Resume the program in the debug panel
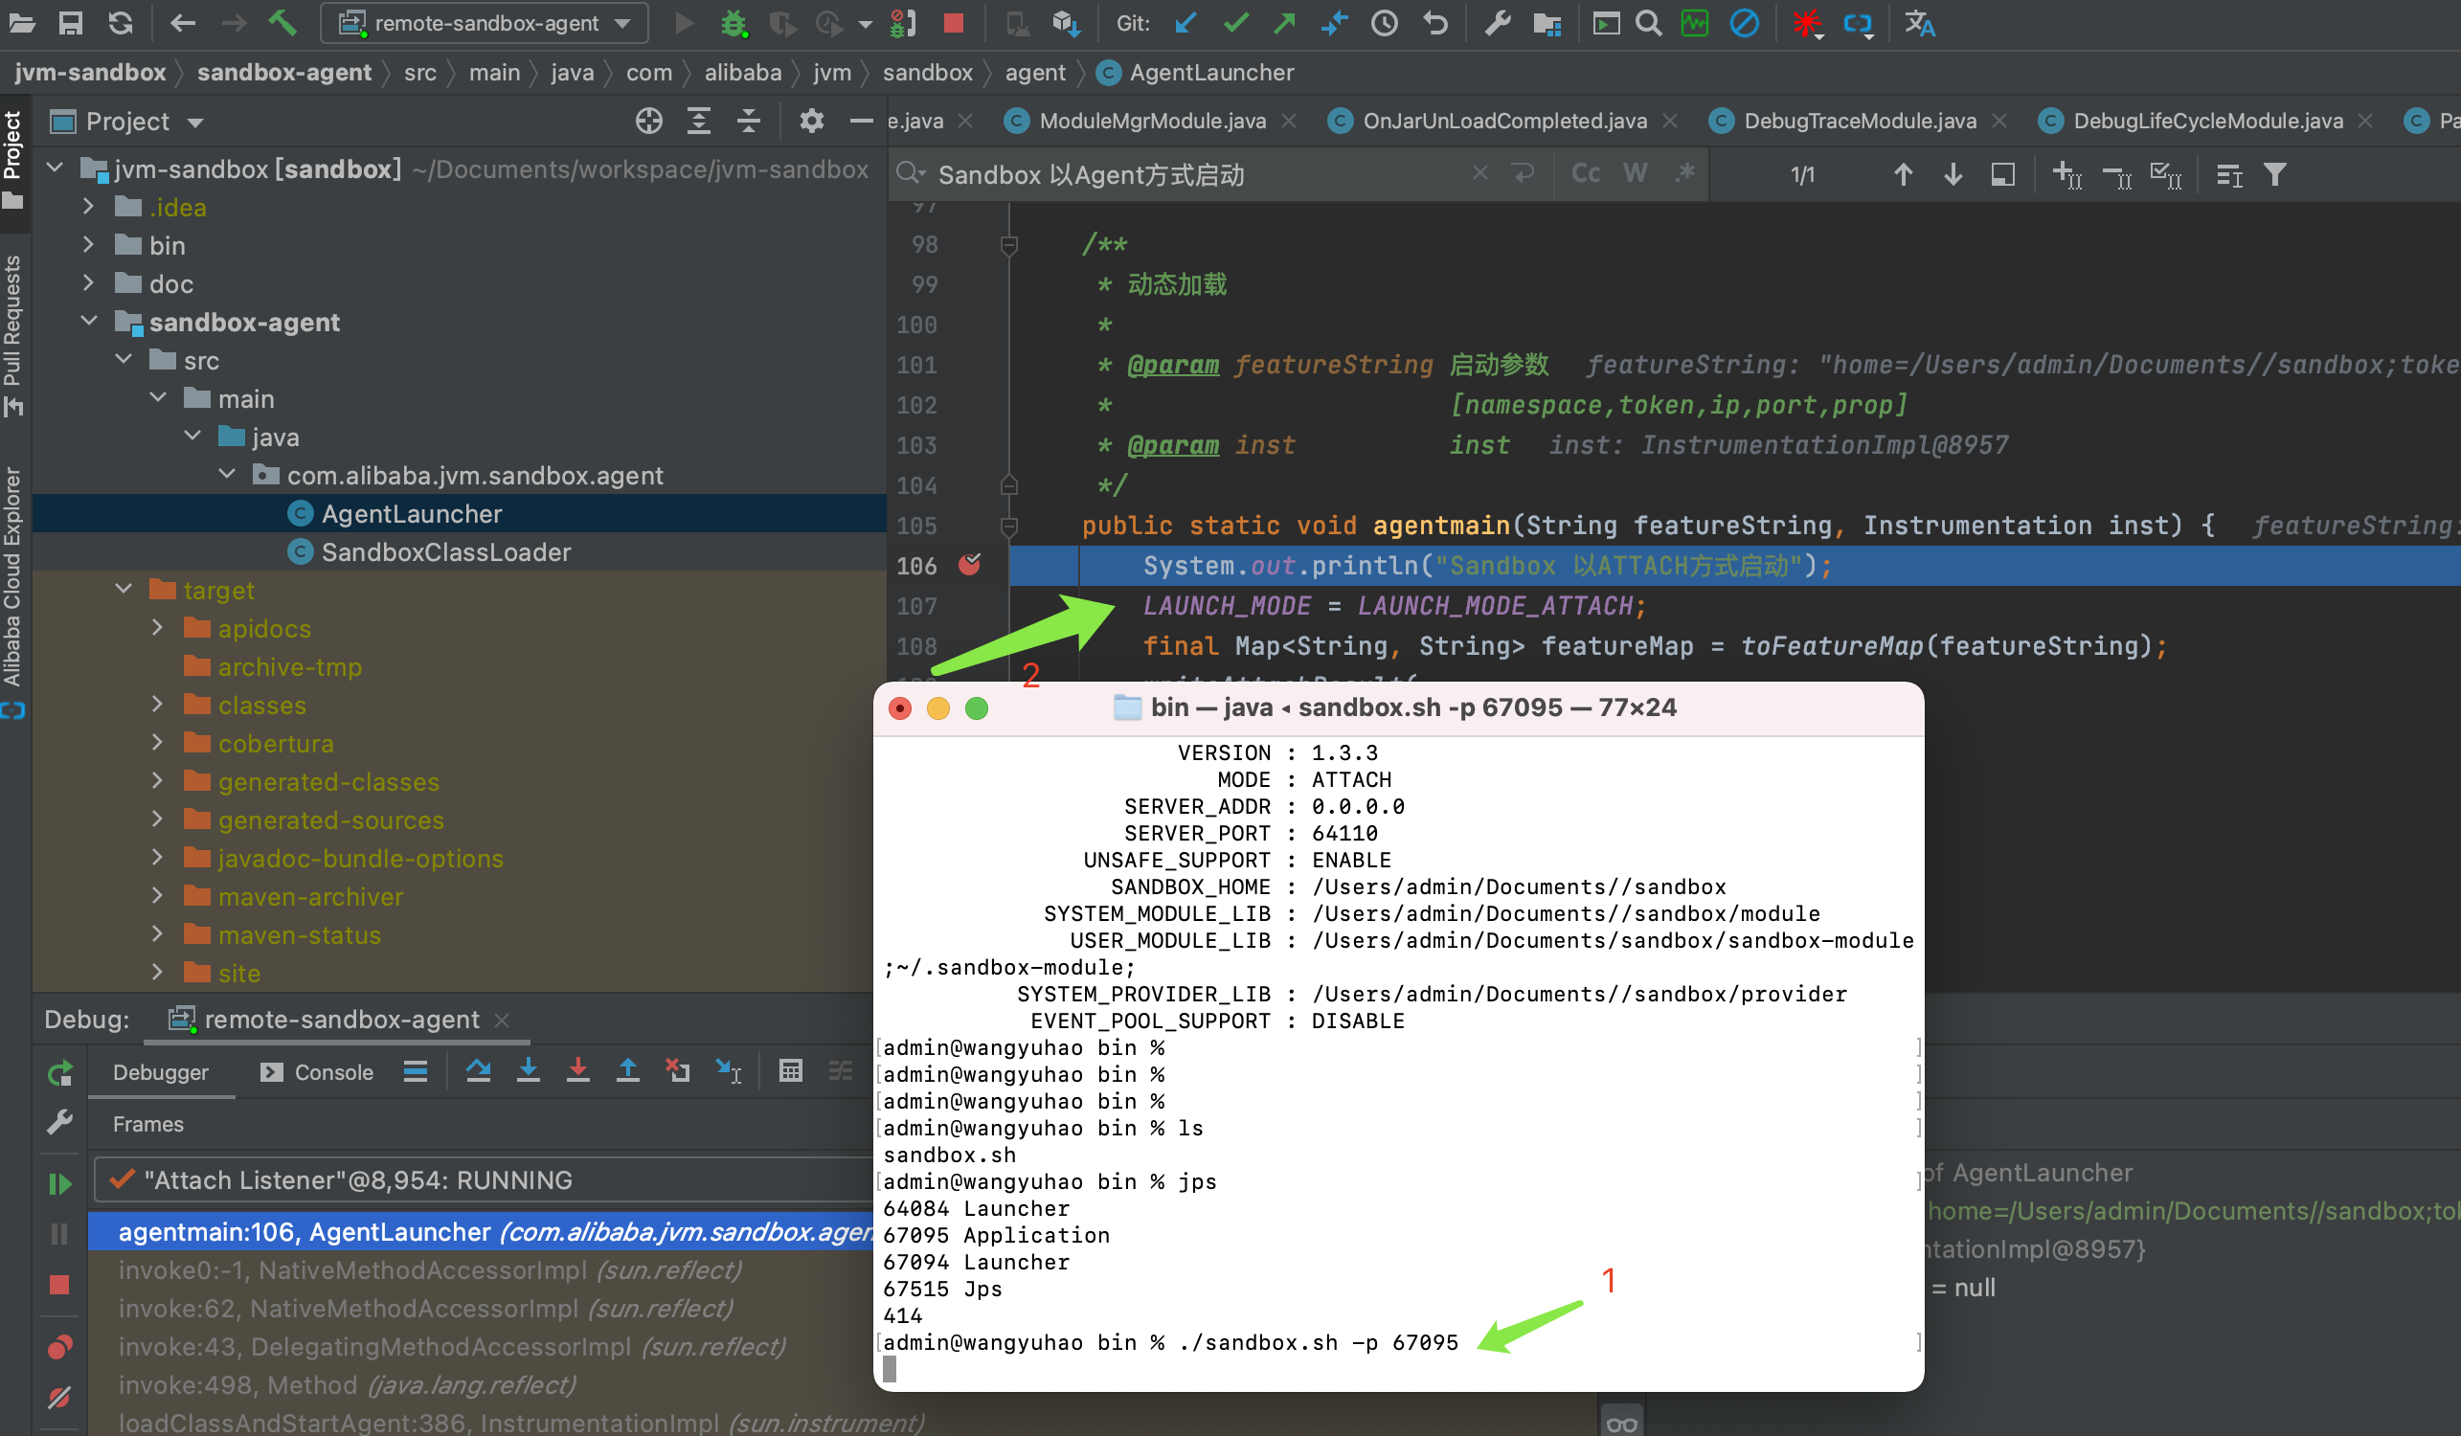 point(59,1183)
